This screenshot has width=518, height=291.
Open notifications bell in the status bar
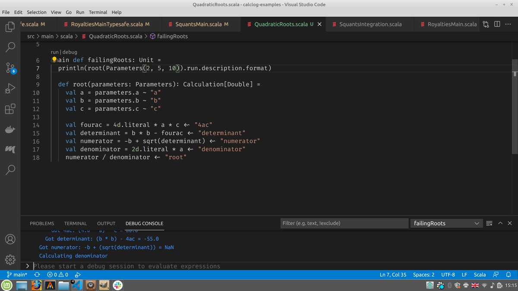[x=508, y=275]
